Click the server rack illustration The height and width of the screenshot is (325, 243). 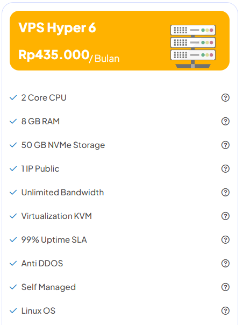pos(193,46)
